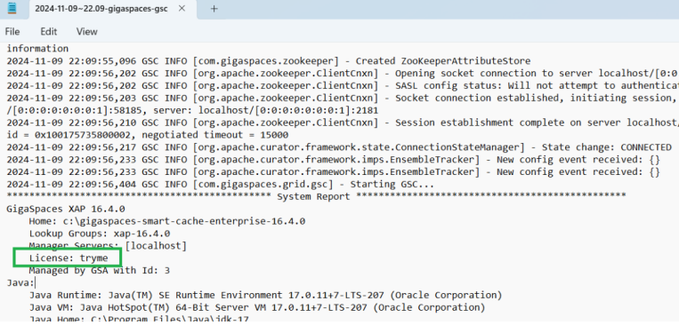Viewport: 679px width, 325px height.
Task: Click the Notepad app icon in title bar
Action: pos(12,8)
